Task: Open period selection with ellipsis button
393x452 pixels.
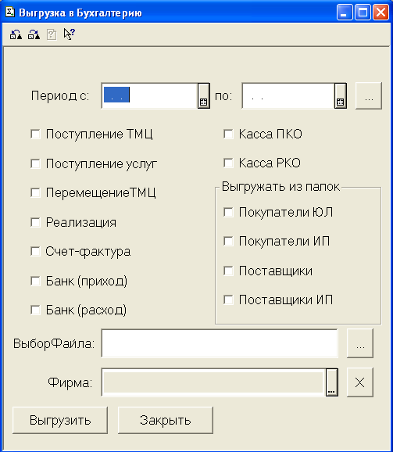Action: coord(369,95)
